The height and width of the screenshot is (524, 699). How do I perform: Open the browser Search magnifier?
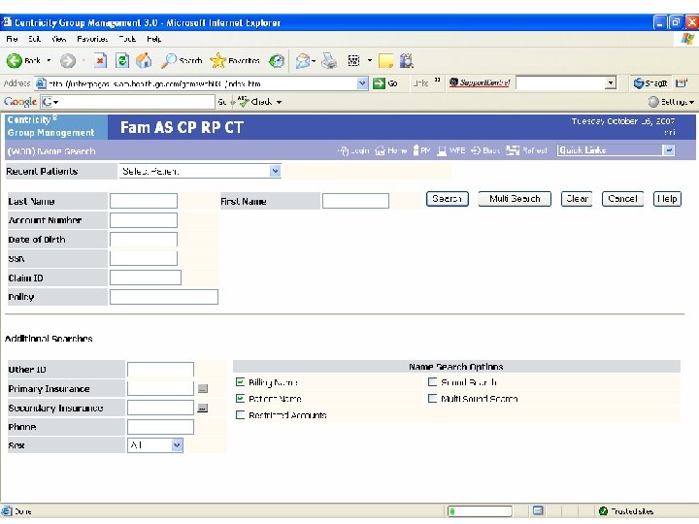pyautogui.click(x=182, y=60)
